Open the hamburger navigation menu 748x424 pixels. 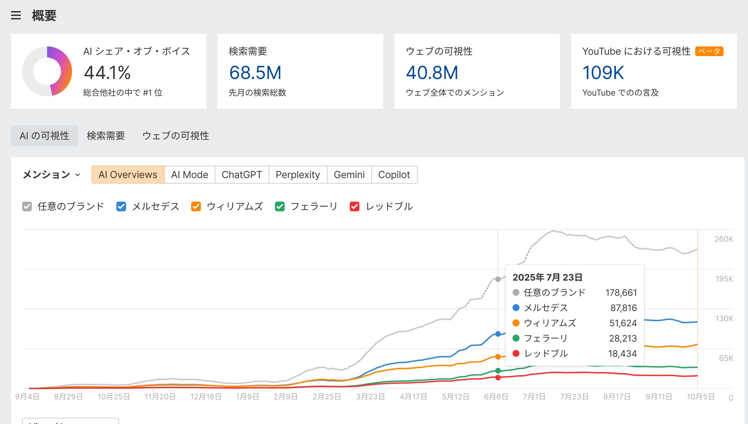click(16, 16)
